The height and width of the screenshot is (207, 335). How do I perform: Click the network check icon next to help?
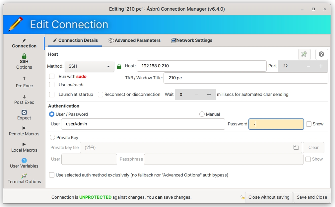304,54
